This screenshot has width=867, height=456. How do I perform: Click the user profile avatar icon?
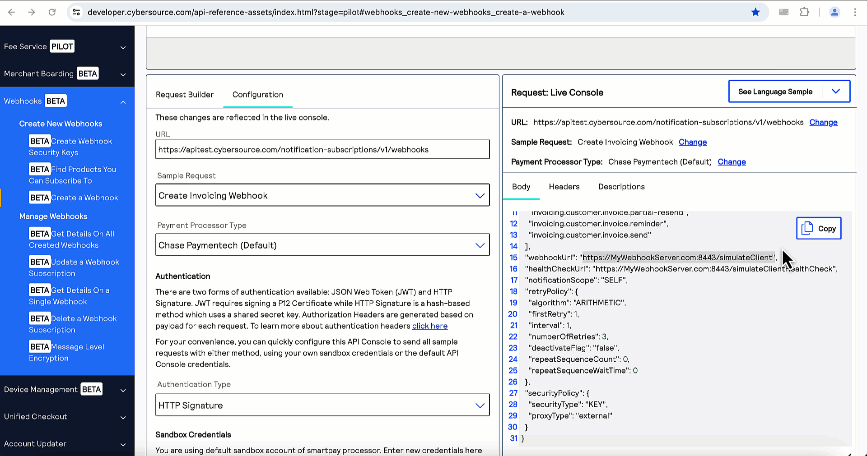834,12
